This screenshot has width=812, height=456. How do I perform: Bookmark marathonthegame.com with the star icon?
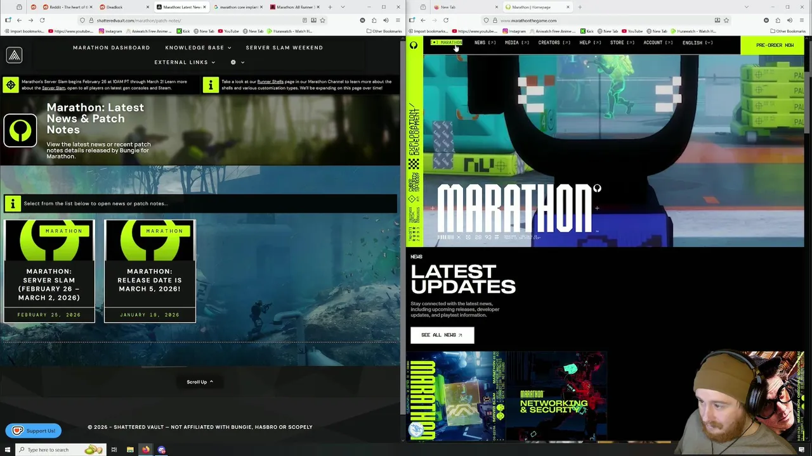pyautogui.click(x=726, y=20)
